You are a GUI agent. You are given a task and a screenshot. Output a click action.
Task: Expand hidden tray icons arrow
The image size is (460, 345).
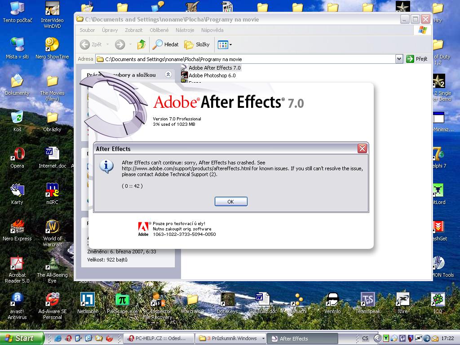[x=378, y=339]
